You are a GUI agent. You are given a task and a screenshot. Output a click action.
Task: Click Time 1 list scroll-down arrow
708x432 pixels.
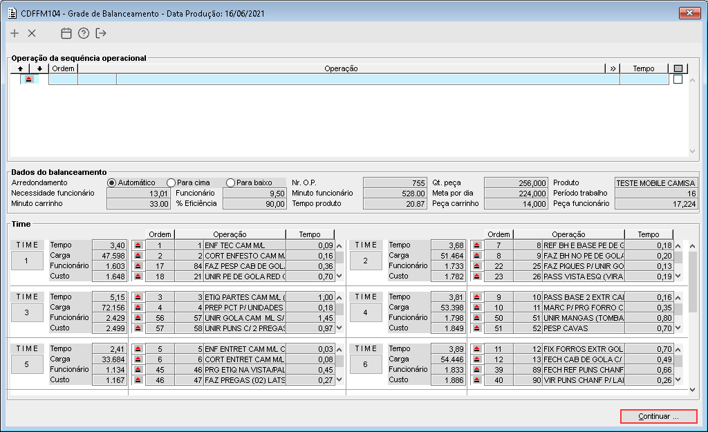pyautogui.click(x=339, y=276)
